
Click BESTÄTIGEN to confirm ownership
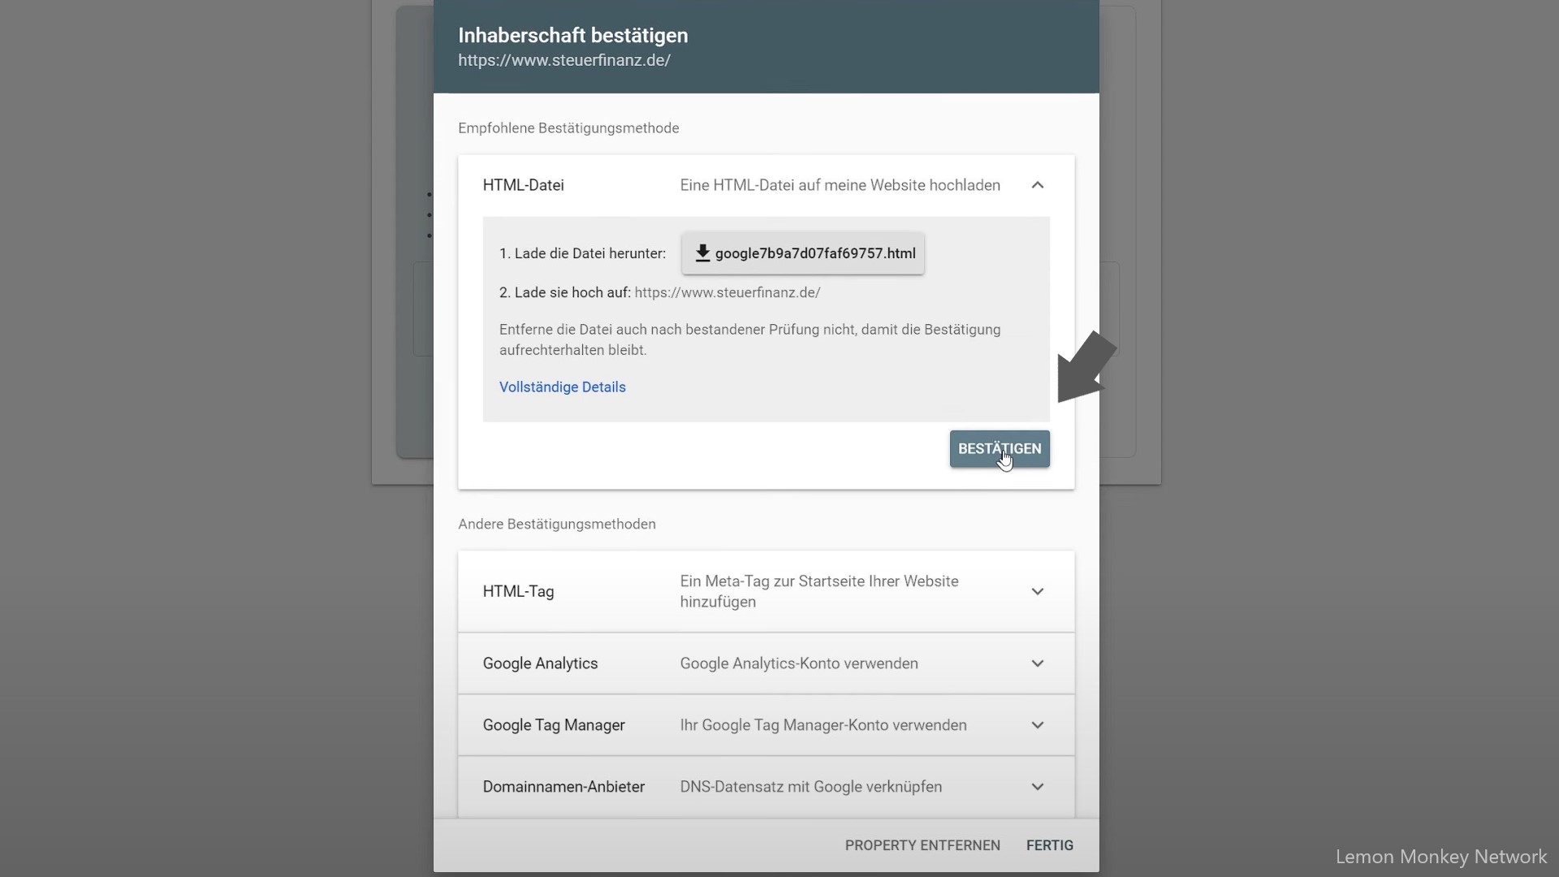pyautogui.click(x=998, y=447)
